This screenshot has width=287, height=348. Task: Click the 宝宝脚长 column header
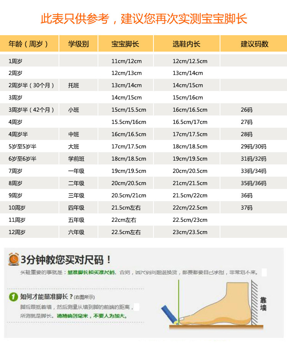click(125, 44)
